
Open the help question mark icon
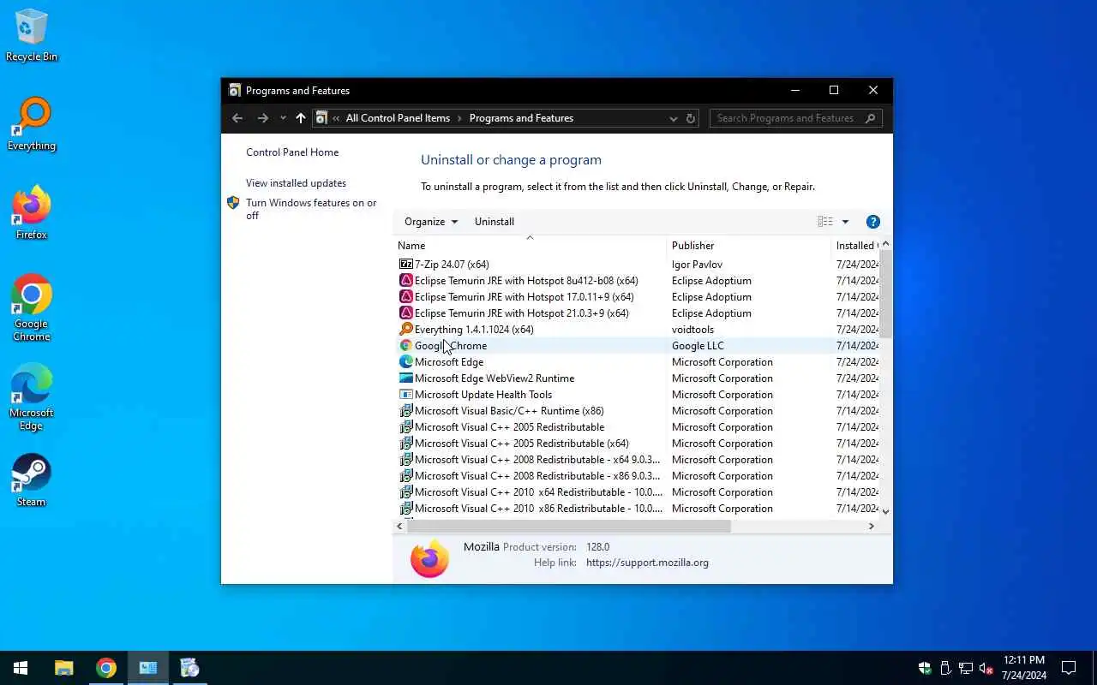pyautogui.click(x=873, y=222)
